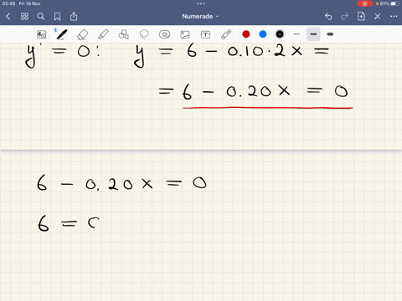
Task: Select the Eraser tool
Action: [82, 34]
